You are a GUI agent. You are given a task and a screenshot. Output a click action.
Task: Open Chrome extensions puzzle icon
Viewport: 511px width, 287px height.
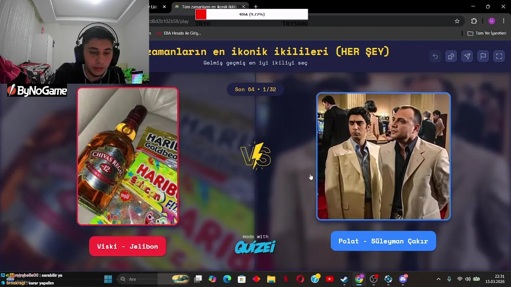pyautogui.click(x=474, y=21)
